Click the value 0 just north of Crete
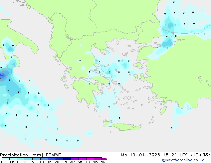 [x=119, y=118]
